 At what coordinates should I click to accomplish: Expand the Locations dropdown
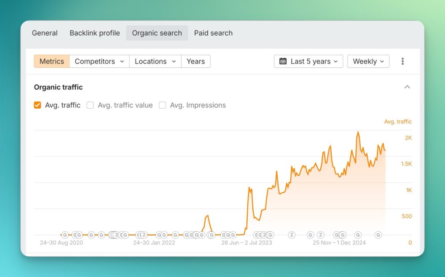click(x=155, y=61)
